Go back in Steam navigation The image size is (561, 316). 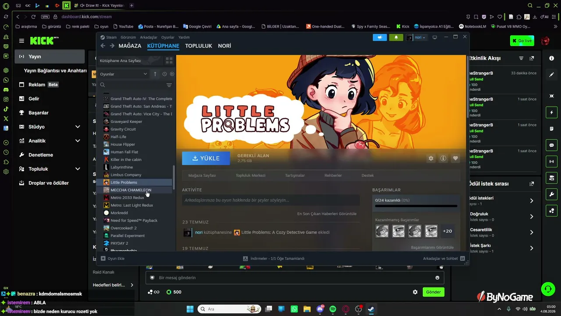tap(103, 46)
